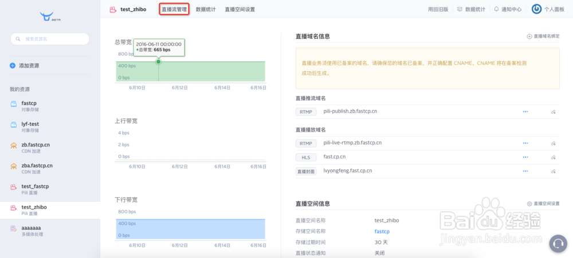Click the unbind icon for pili-live-rtmp.zb.fastcp.cn
This screenshot has width=573, height=258.
pos(554,144)
